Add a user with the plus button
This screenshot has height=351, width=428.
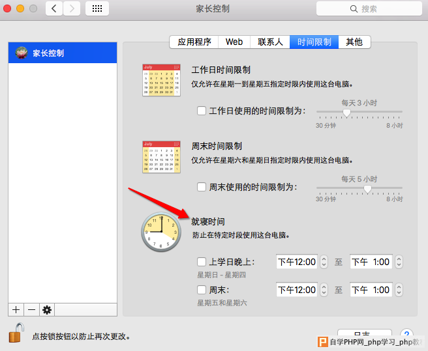tap(16, 310)
